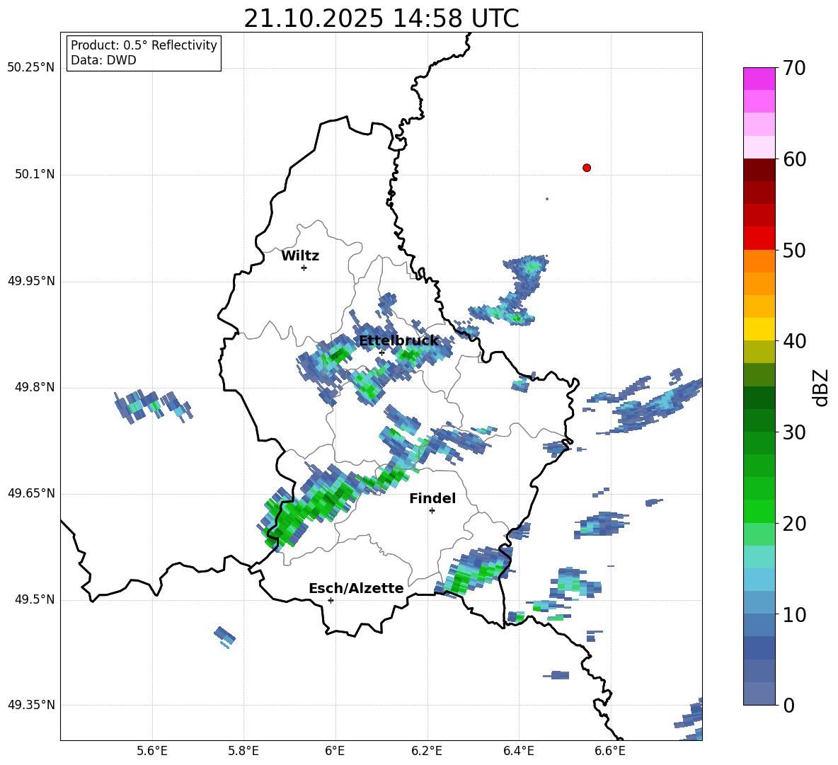
Task: Click the 6.2°E longitude label
Action: coord(427,751)
